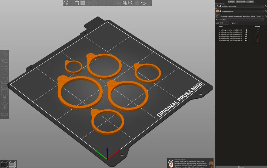267x168 pixels.
Task: Select the Paint-on supports brush tool
Action: pos(4,97)
